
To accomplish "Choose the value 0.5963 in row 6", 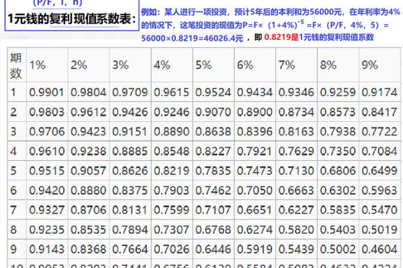I will click(x=379, y=190).
